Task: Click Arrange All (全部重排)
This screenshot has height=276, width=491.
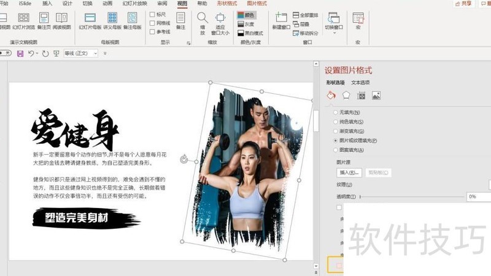Action: click(x=305, y=15)
